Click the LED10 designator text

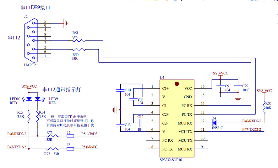click(15, 99)
